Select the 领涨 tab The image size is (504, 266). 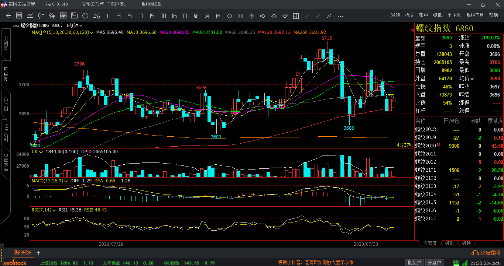(x=449, y=243)
